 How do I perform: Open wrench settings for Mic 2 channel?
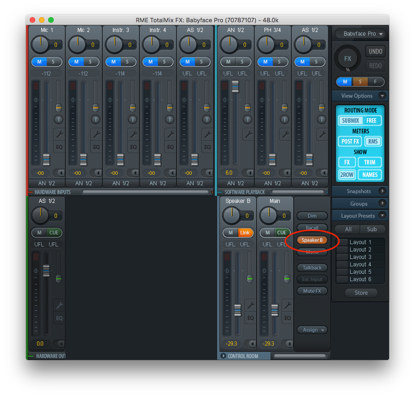(96, 134)
